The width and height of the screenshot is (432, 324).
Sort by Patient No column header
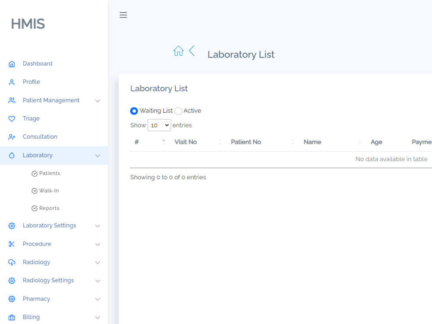[246, 142]
